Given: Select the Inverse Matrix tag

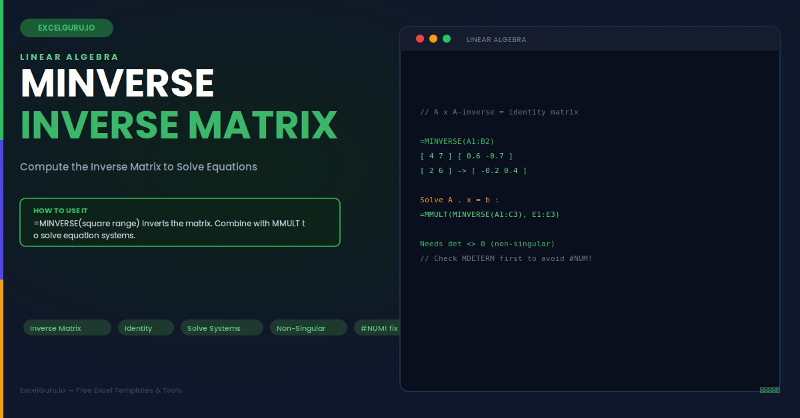Looking at the screenshot, I should coord(67,327).
